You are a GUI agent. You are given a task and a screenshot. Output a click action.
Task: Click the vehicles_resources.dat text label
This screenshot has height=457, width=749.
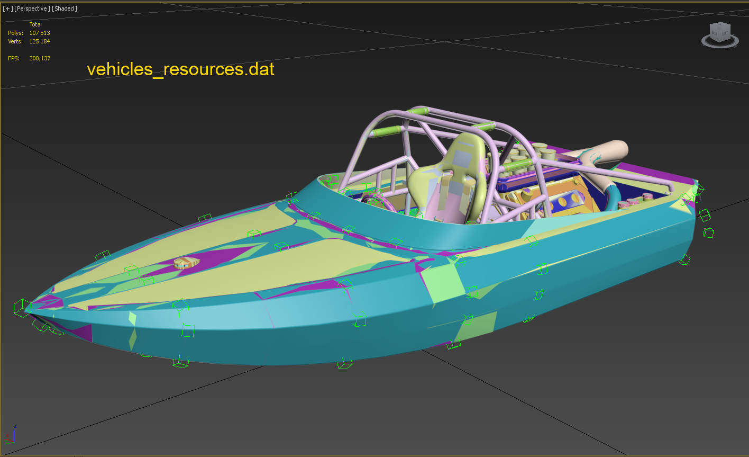pyautogui.click(x=180, y=69)
